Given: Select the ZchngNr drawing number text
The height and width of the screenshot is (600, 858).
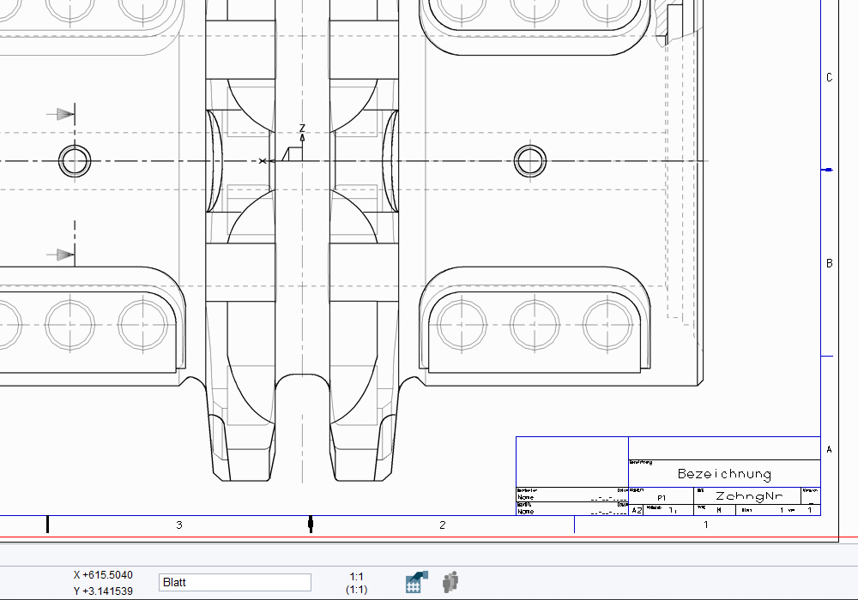Looking at the screenshot, I should (749, 496).
